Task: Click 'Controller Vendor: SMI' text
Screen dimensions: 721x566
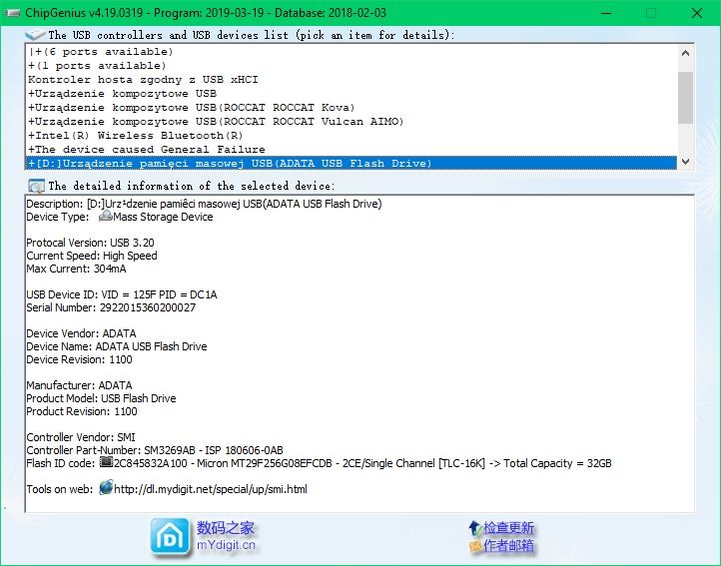Action: click(81, 437)
